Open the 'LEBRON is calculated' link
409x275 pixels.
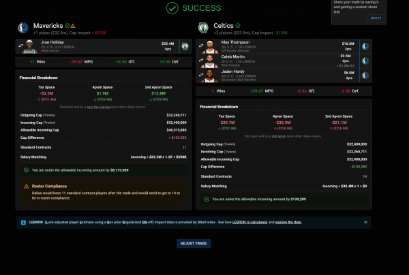(249, 222)
